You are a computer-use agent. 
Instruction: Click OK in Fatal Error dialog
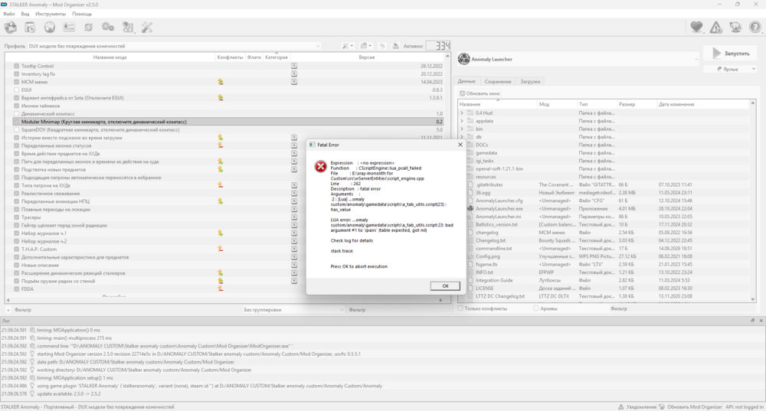pyautogui.click(x=445, y=286)
